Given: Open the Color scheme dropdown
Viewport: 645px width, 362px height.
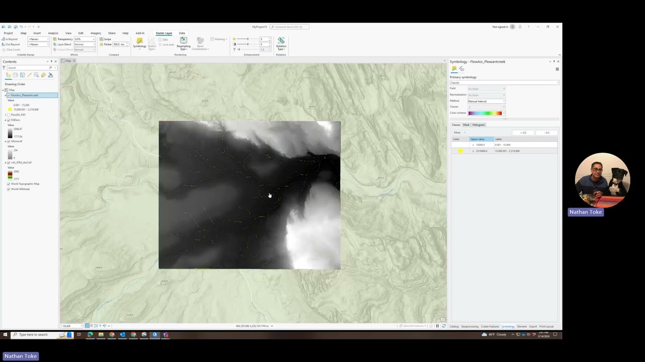Looking at the screenshot, I should [x=486, y=113].
